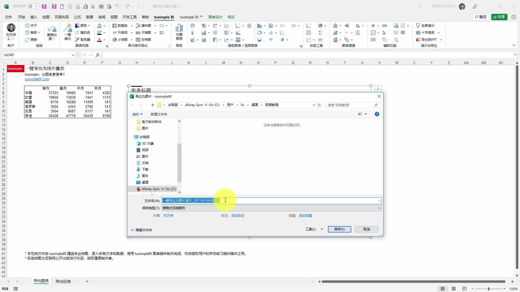Click the wifi-shaped chart icon
The width and height of the screenshot is (520, 292).
point(271,40)
